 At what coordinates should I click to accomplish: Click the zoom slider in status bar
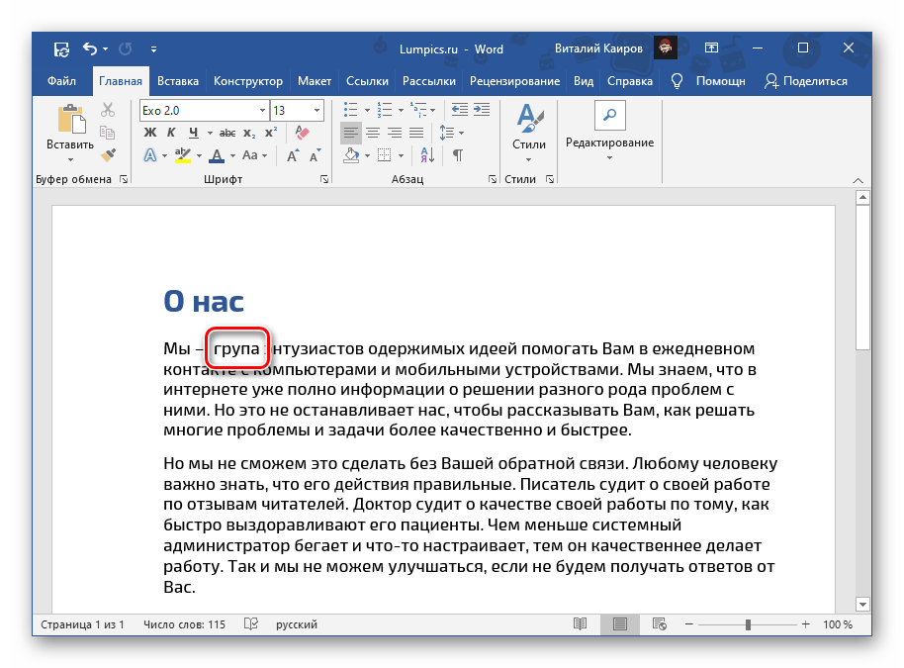(x=748, y=624)
